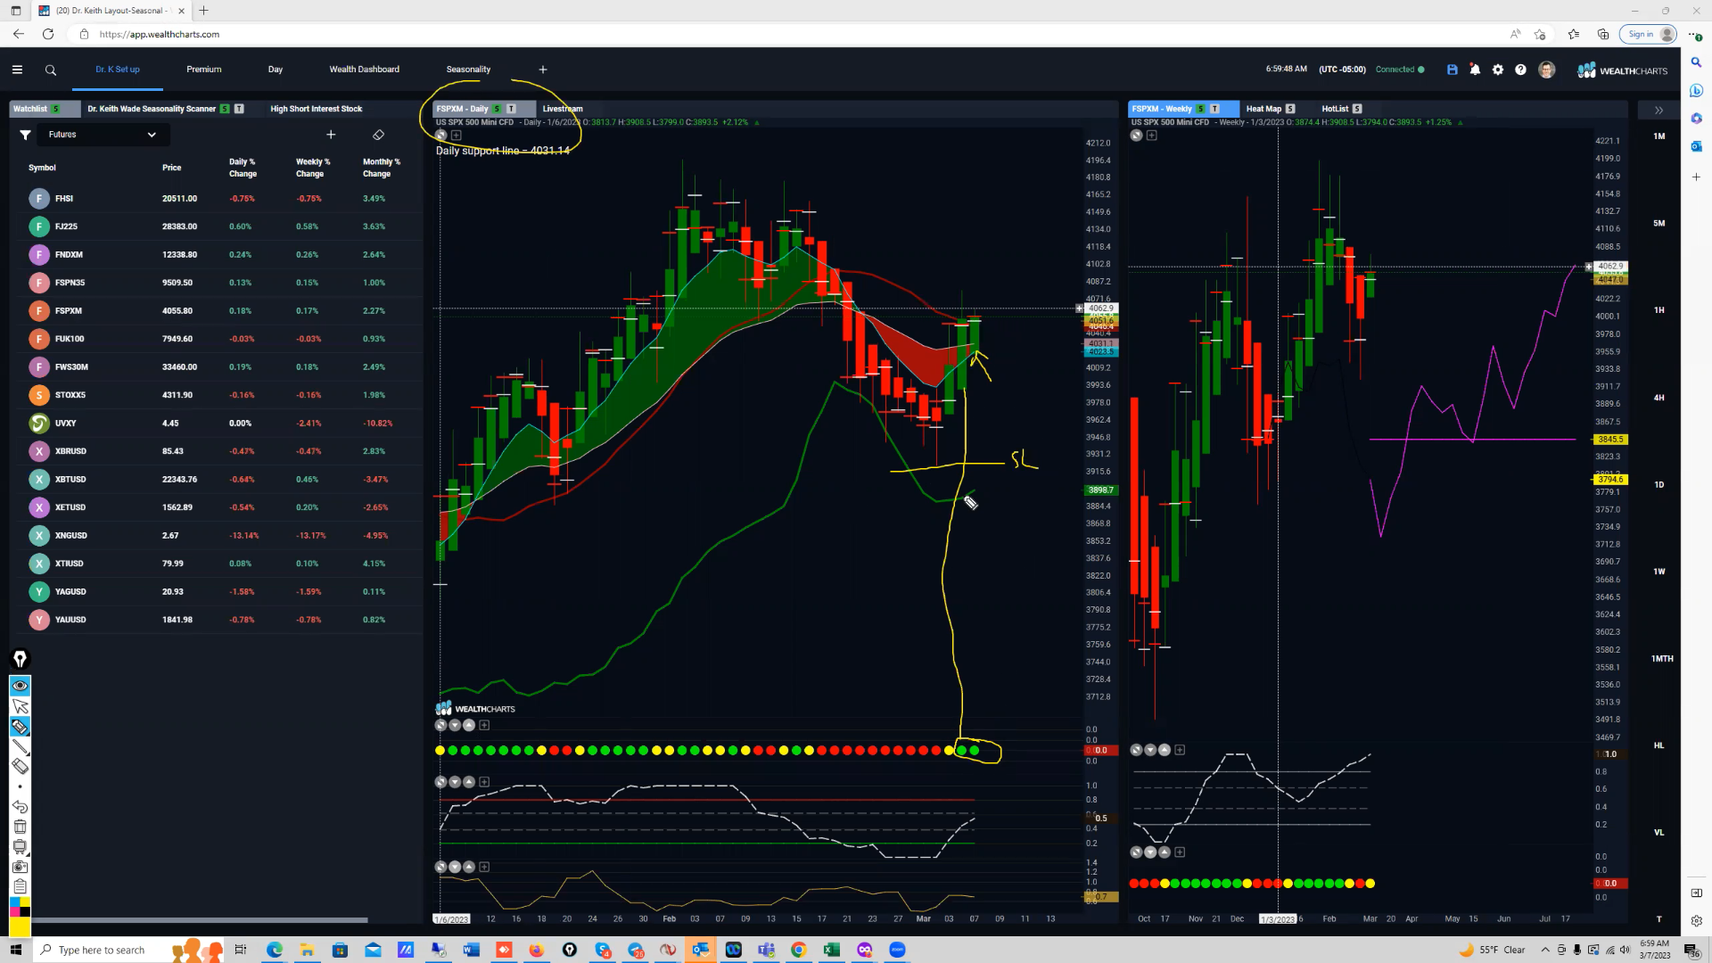Toggle the eye visibility of annotations
The width and height of the screenshot is (1712, 963).
point(20,686)
